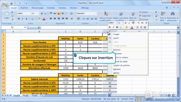This screenshot has width=181, height=102.
Task: Right-align cell text in the ribbon
Action: [x=59, y=19]
